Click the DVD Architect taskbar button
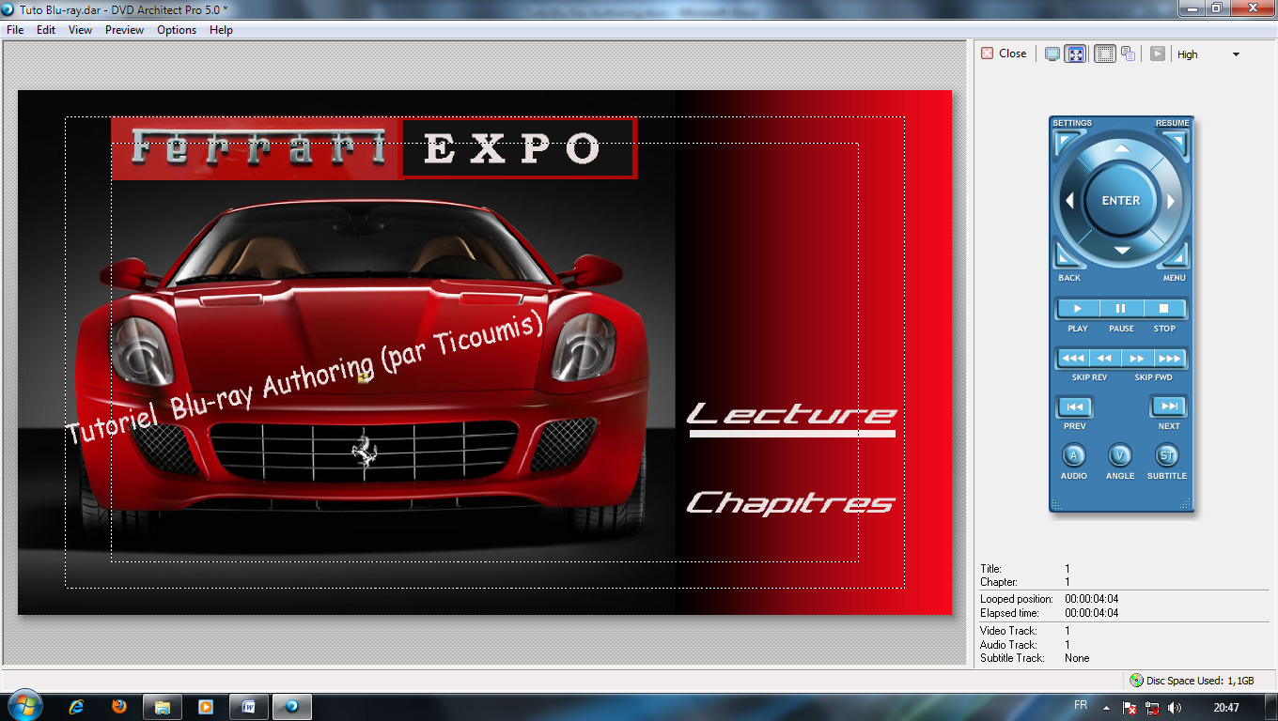The height and width of the screenshot is (721, 1278). 292,707
